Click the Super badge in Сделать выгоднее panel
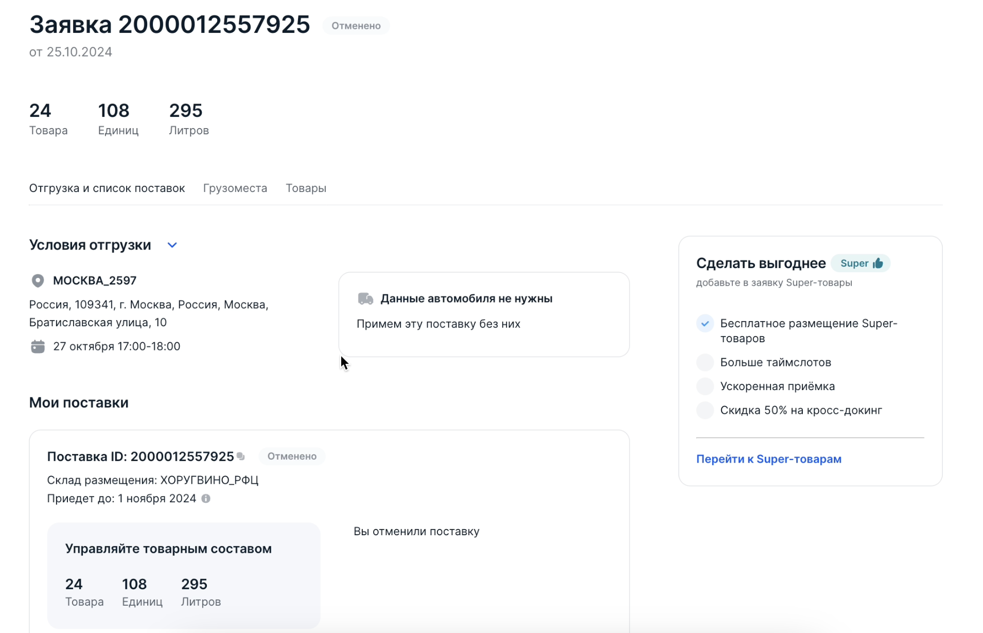Screen dimensions: 983x633 coord(861,263)
